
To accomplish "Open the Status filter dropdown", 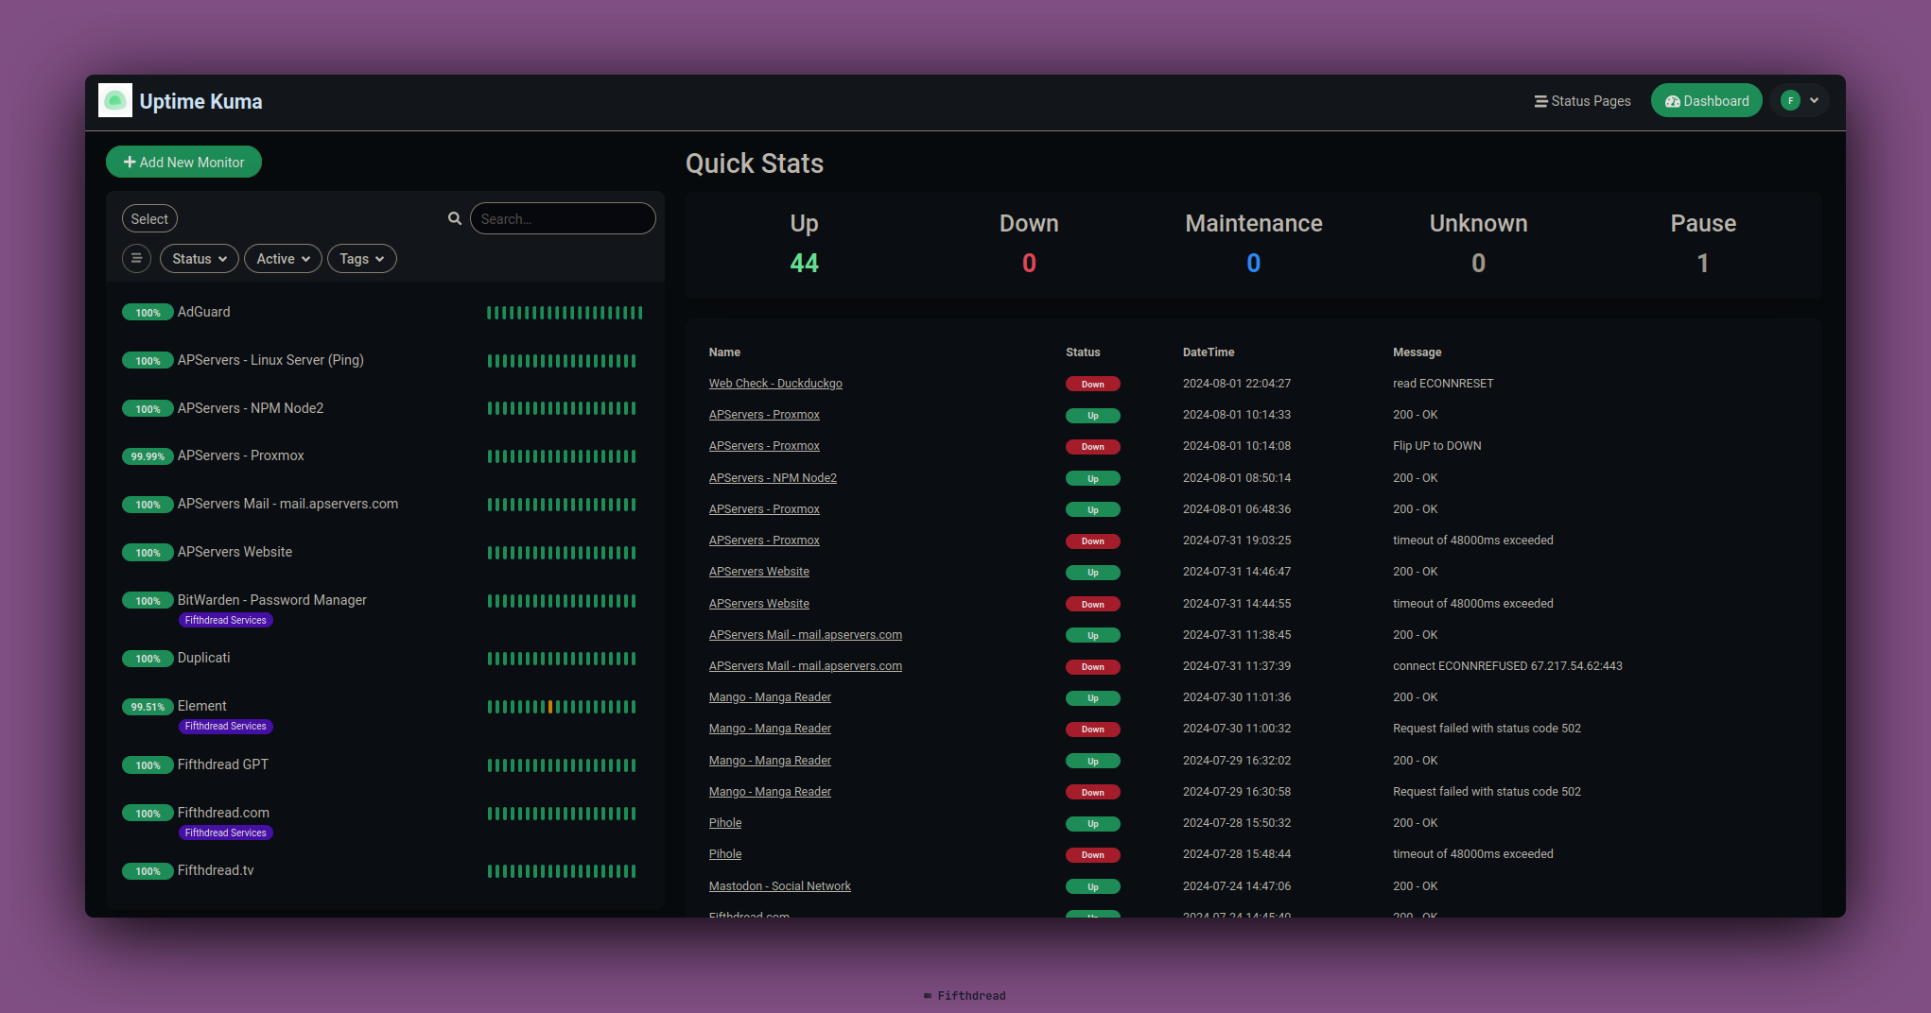I will pyautogui.click(x=199, y=258).
